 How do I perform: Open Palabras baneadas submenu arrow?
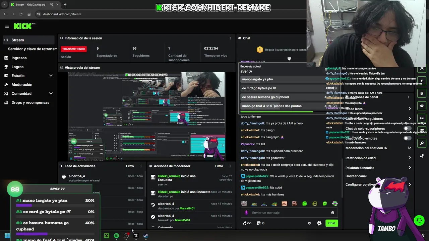point(410,168)
